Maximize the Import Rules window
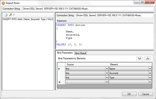Screen dimensions: 156x99 point(142,2)
